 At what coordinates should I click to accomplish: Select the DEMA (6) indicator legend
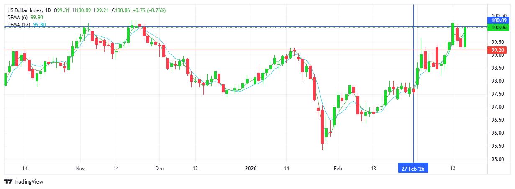click(17, 18)
